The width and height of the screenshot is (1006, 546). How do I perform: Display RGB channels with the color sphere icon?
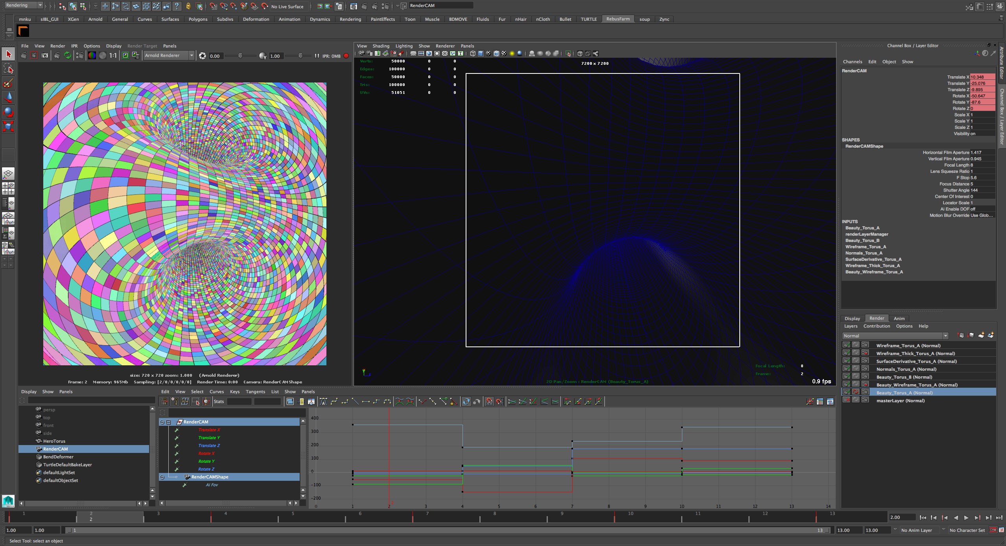[92, 56]
